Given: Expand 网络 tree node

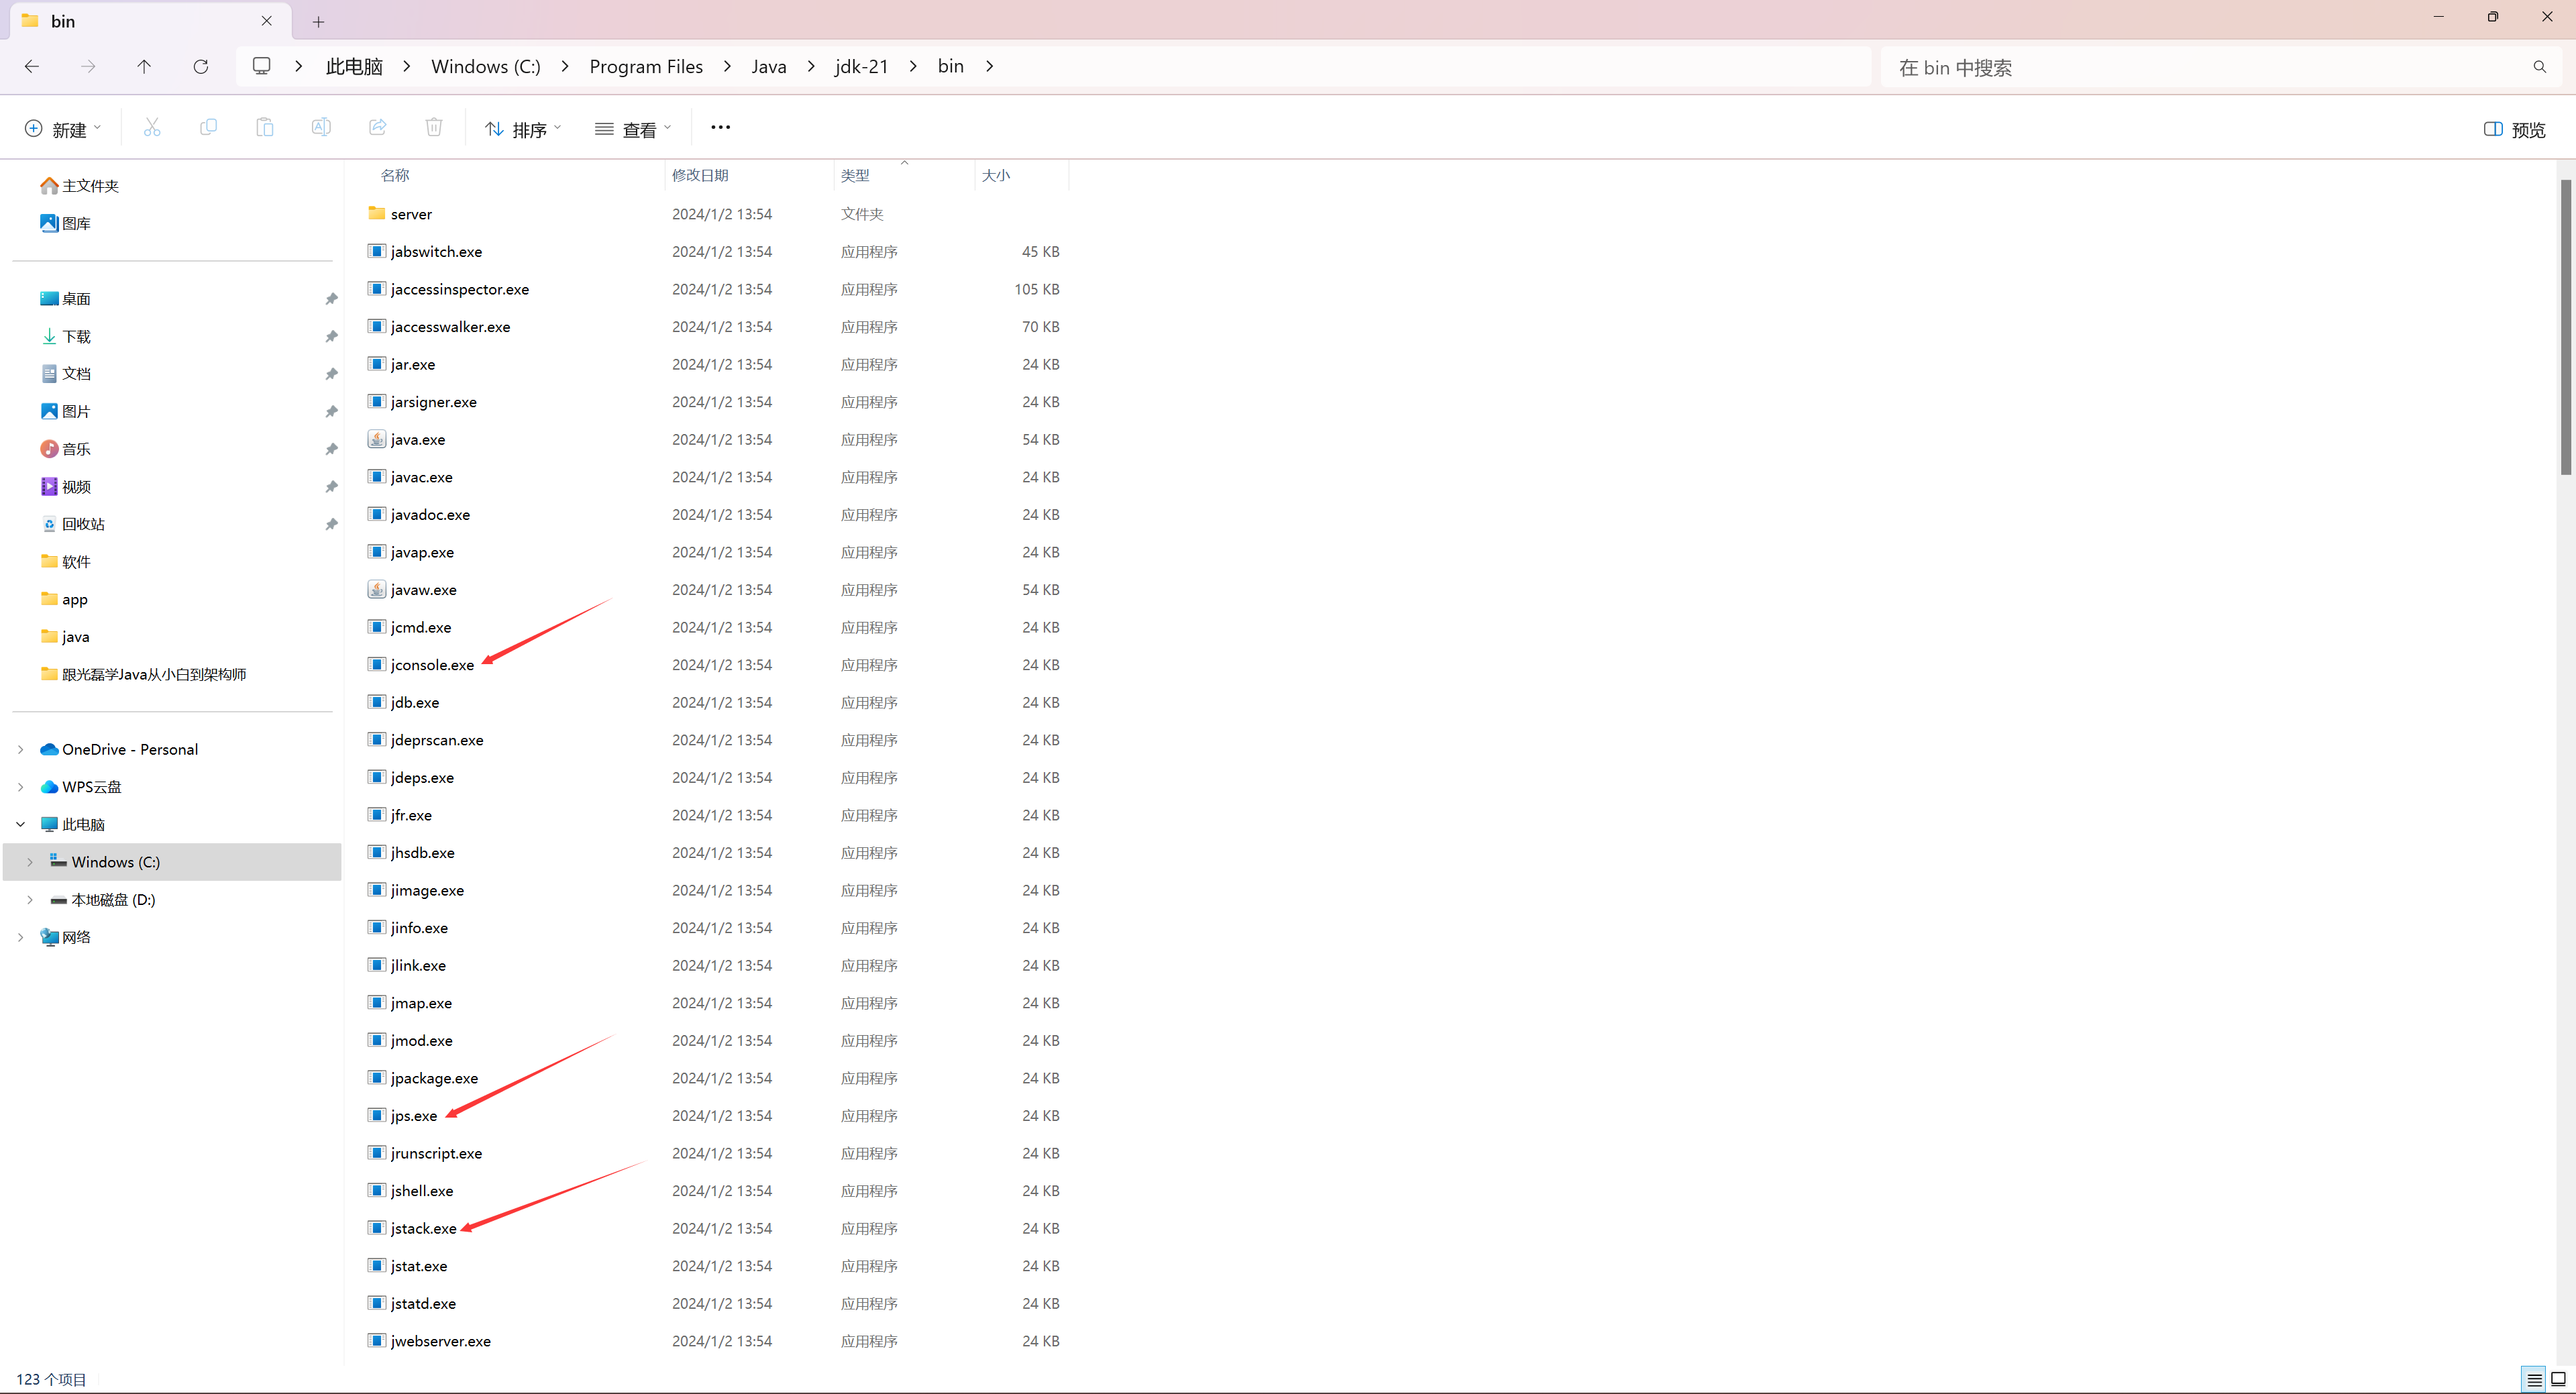Looking at the screenshot, I should (21, 937).
